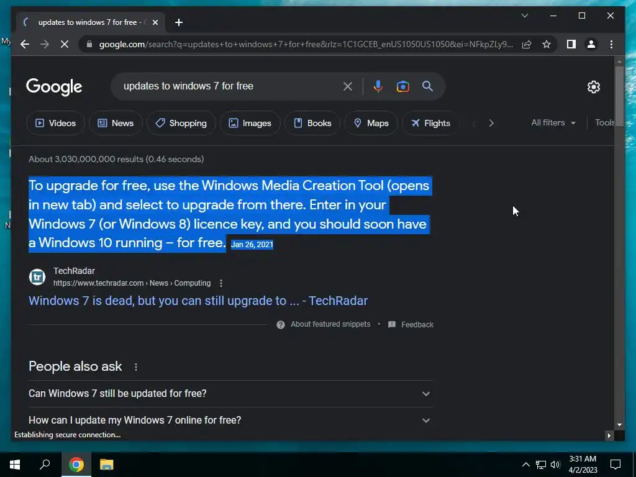Submit search with magnifier icon
This screenshot has height=477, width=636.
point(427,86)
